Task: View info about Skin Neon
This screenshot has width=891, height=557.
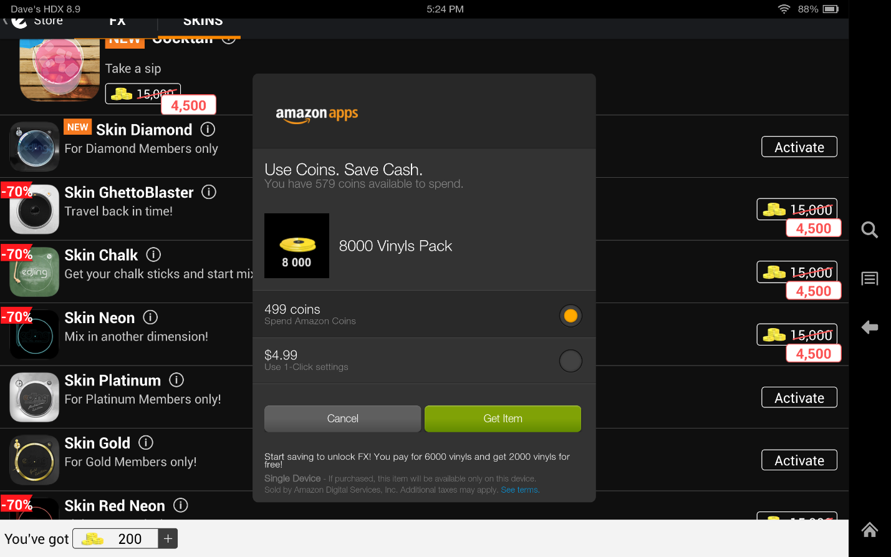Action: click(150, 317)
